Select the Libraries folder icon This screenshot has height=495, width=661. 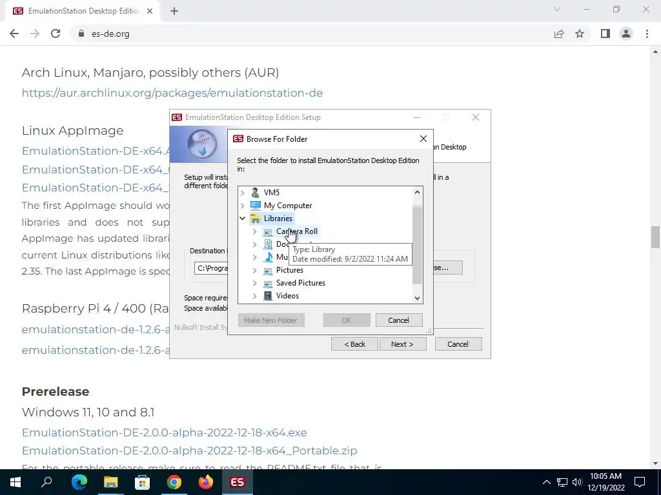[256, 218]
